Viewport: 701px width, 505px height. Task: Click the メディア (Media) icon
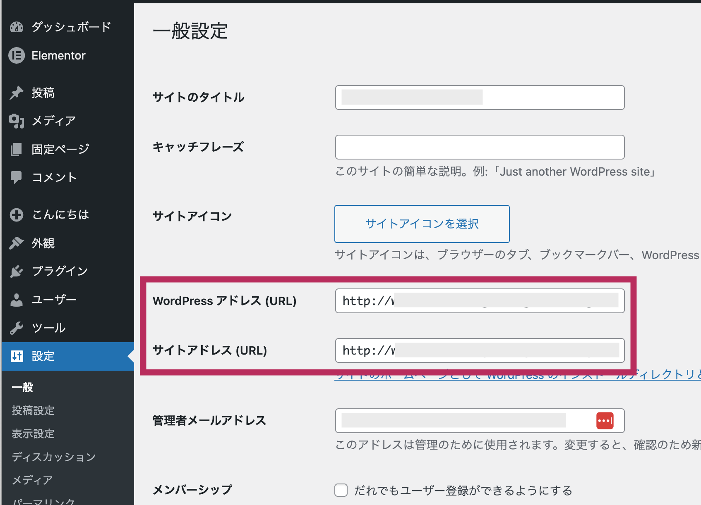(x=16, y=121)
